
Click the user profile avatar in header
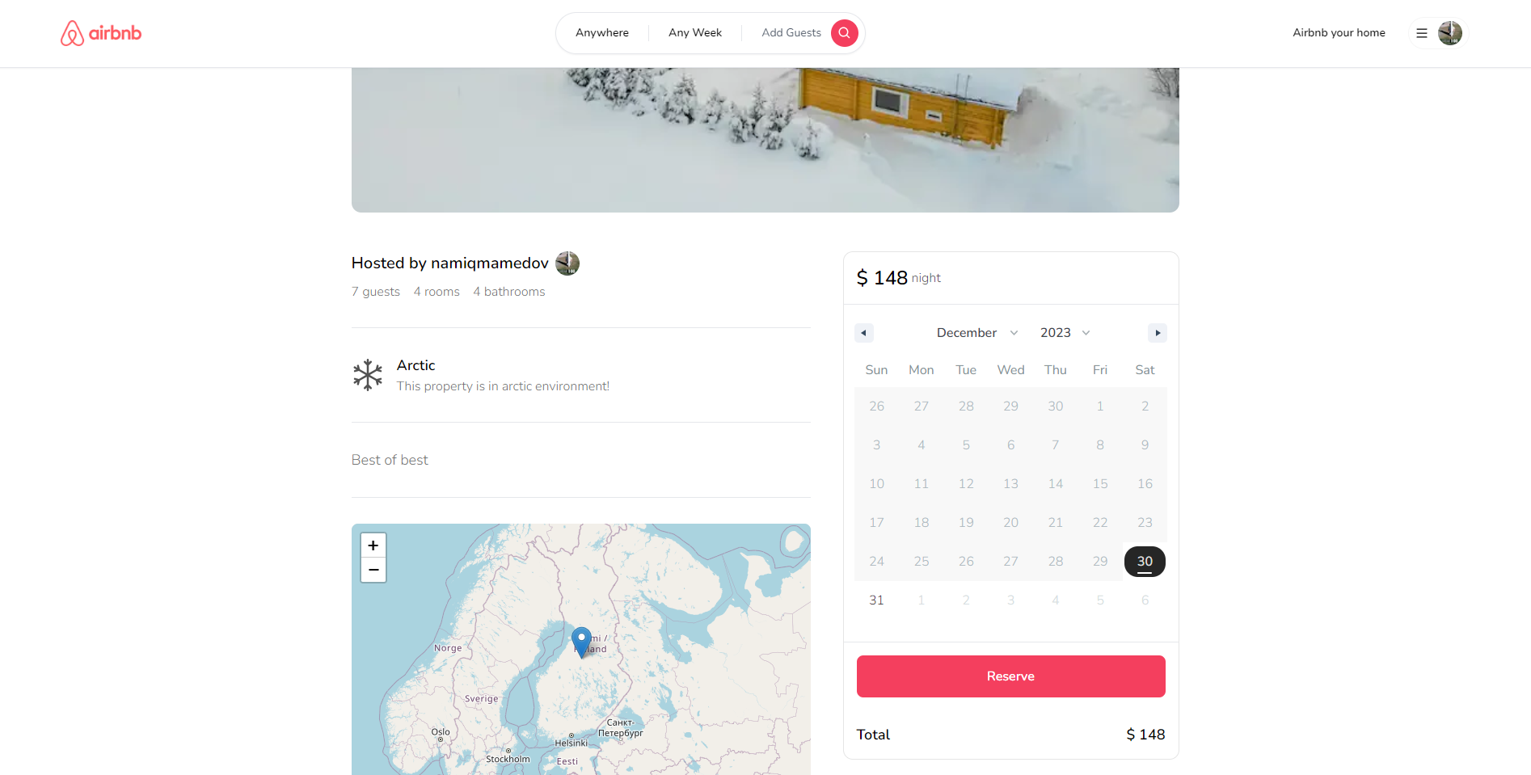[1450, 33]
